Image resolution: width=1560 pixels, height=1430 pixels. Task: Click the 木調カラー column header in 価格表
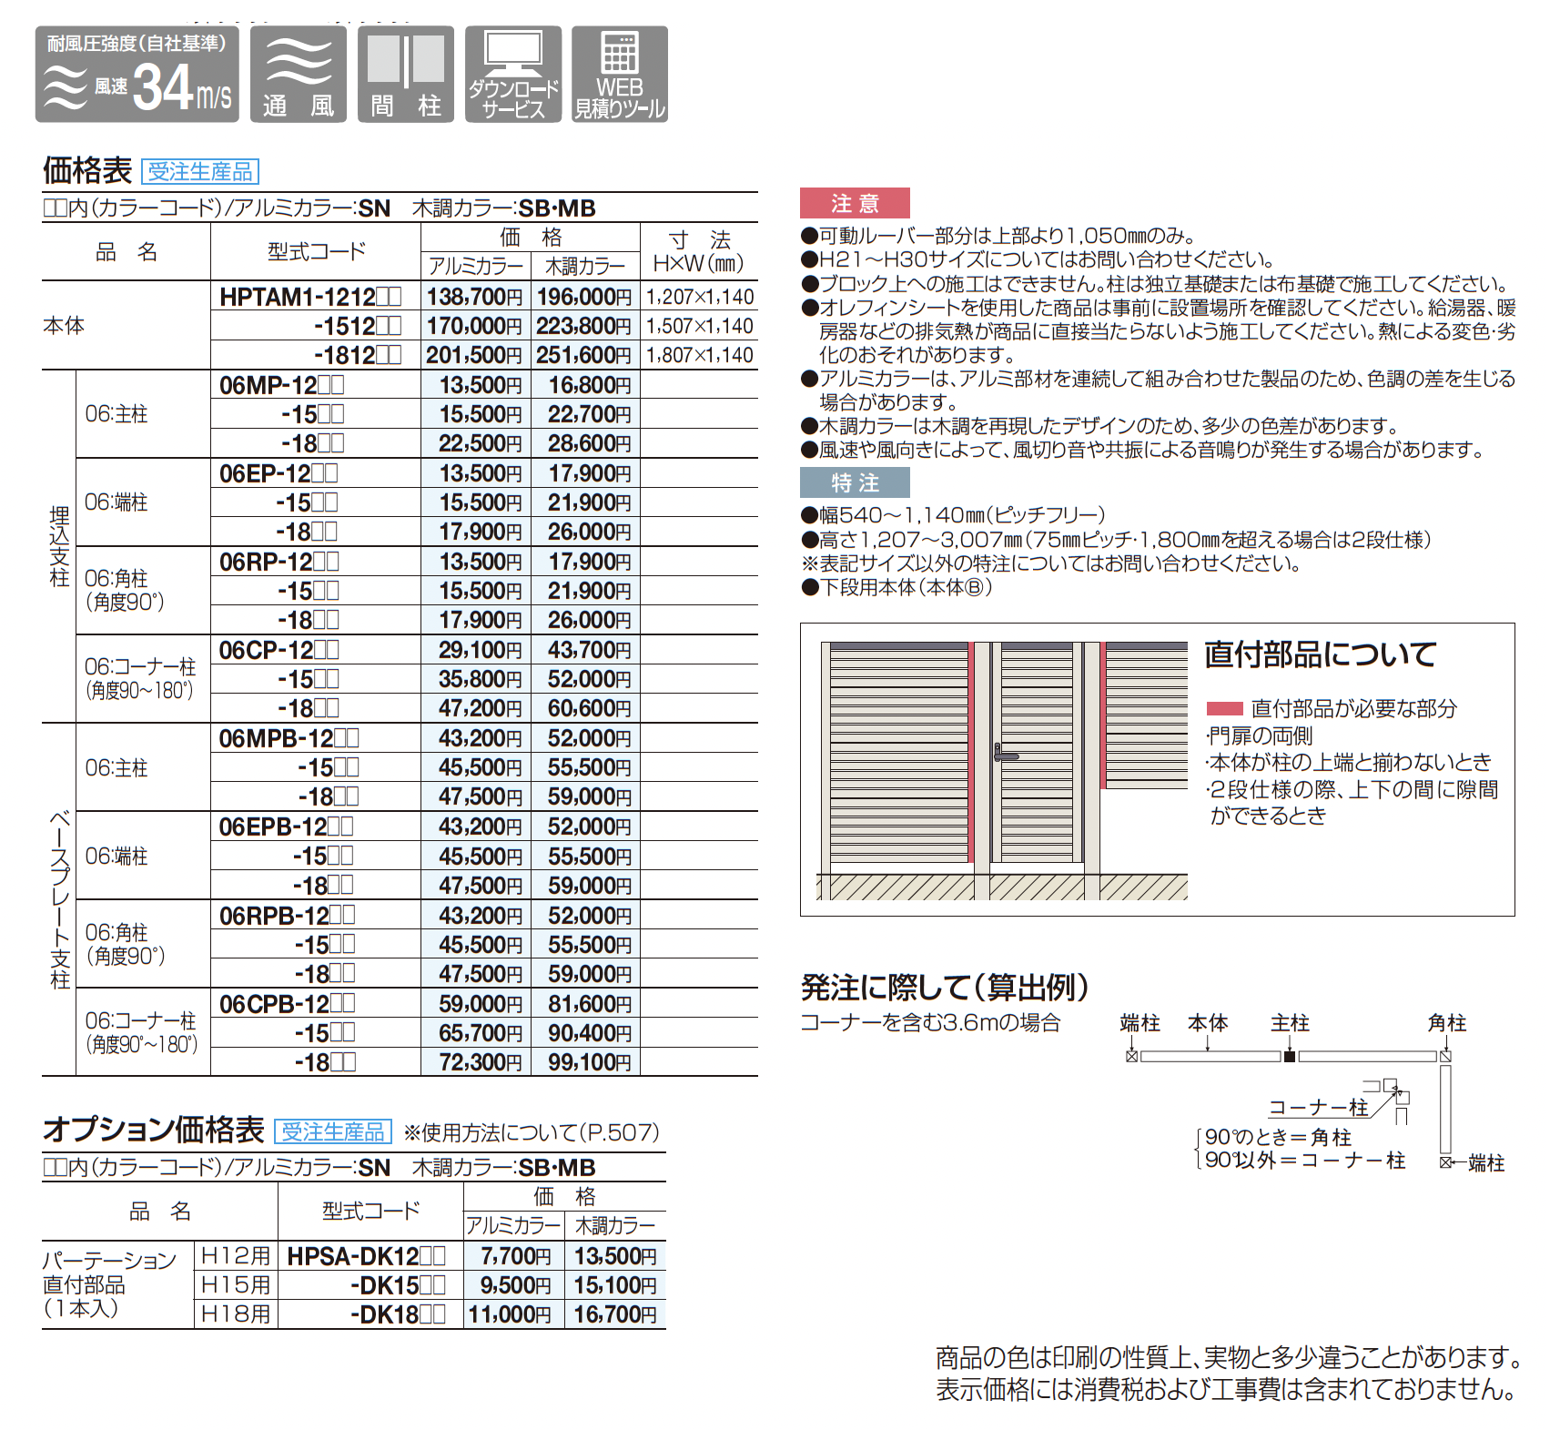584,266
